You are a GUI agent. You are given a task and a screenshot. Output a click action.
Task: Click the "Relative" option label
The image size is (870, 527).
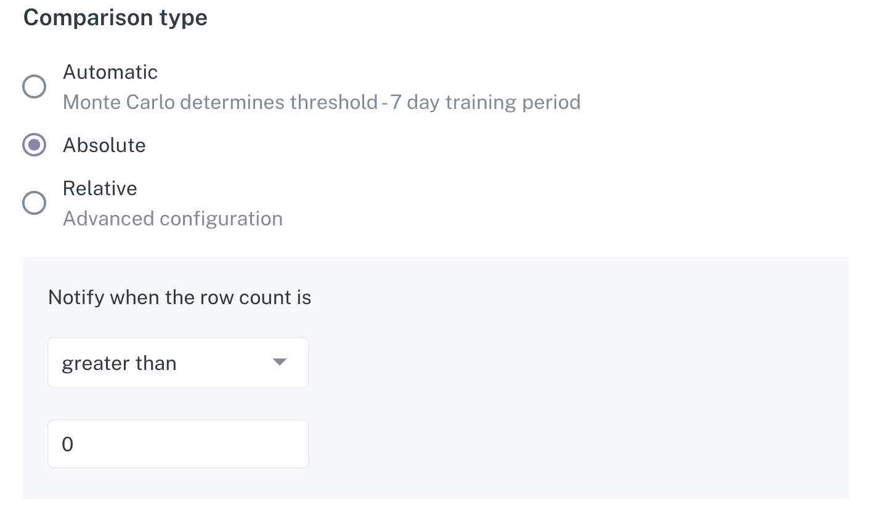point(100,188)
